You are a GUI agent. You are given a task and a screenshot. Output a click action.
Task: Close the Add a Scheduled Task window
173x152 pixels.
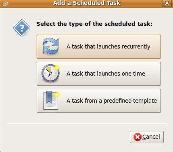pos(167,3)
